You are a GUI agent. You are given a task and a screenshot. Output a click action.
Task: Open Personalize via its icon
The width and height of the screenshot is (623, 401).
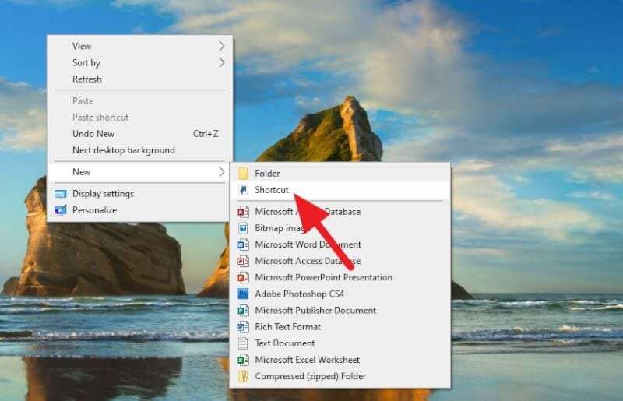tap(61, 209)
